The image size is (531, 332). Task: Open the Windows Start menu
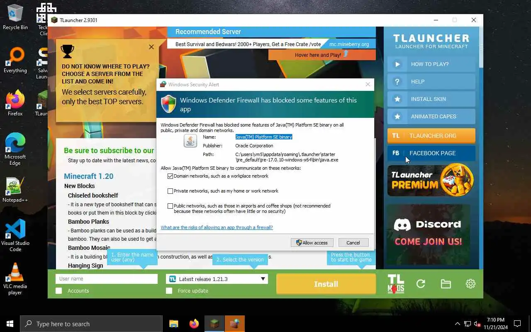coord(10,324)
